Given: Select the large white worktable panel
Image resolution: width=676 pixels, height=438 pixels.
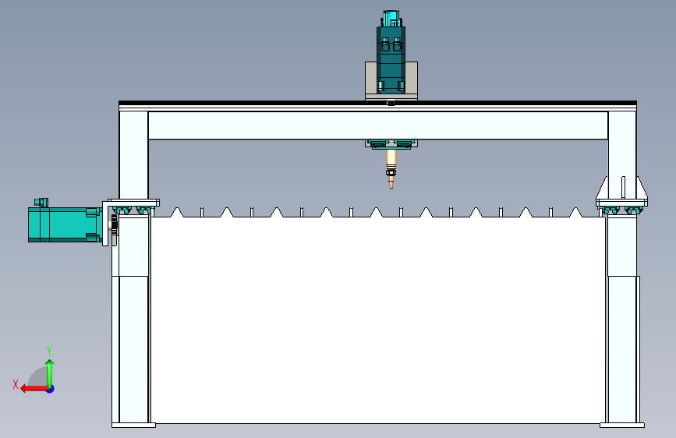Looking at the screenshot, I should tap(378, 320).
